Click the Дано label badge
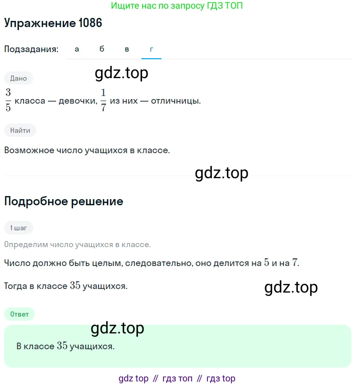Screen dimensions: 355x386 (x=18, y=78)
